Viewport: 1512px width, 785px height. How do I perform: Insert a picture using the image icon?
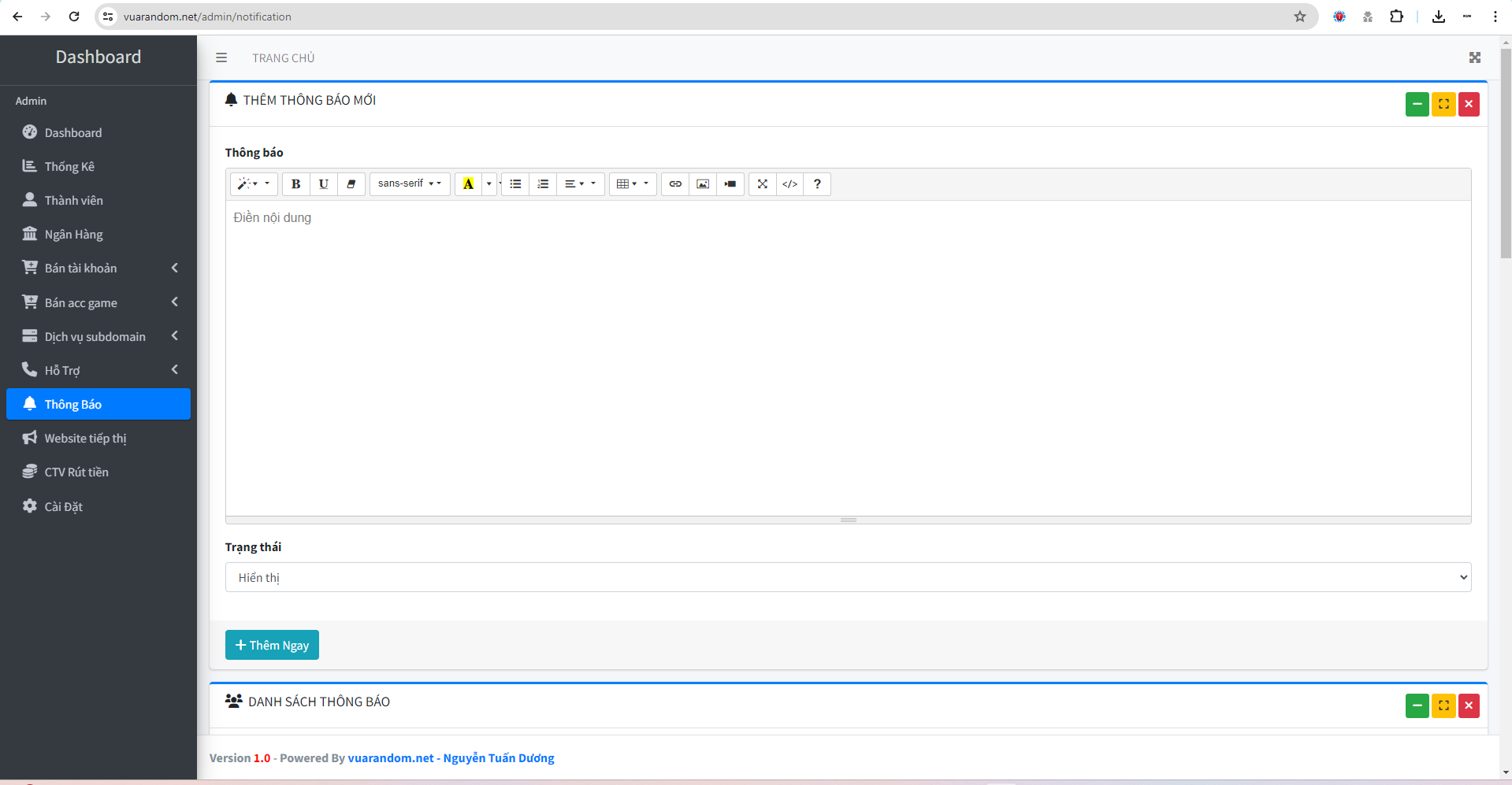tap(703, 184)
